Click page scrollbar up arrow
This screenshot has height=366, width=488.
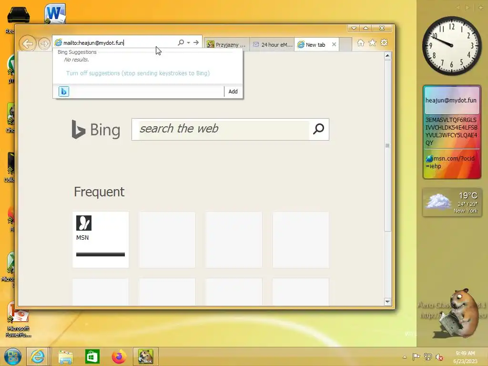point(387,56)
